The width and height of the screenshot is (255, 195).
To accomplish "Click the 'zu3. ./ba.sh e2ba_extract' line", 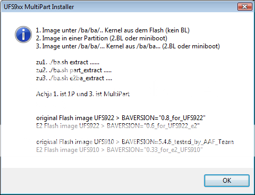I will pyautogui.click(x=74, y=78).
